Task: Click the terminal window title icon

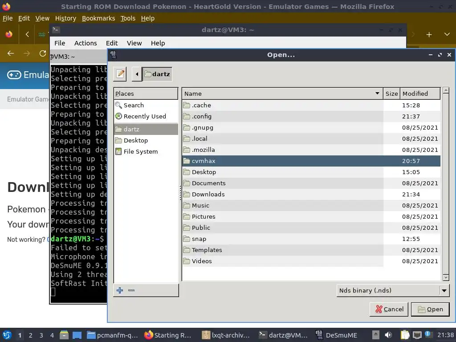Action: [x=56, y=30]
